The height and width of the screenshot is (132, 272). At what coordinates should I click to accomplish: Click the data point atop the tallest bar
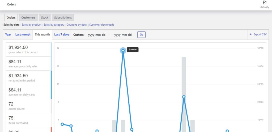184,97
